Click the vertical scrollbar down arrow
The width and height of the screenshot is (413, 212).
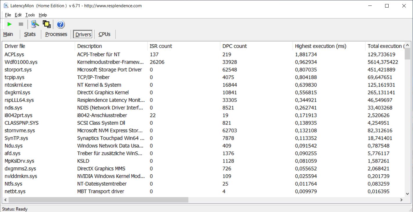tap(407, 194)
